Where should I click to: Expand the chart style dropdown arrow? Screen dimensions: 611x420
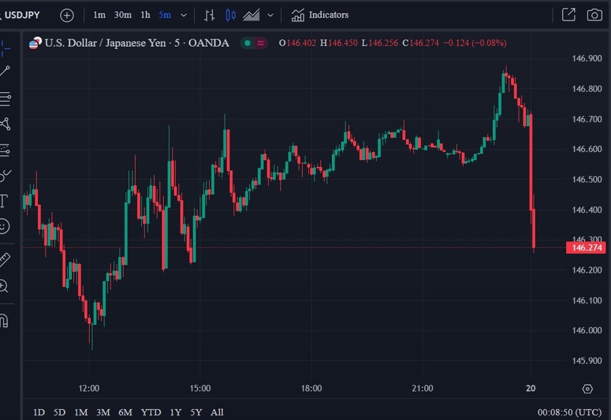(x=271, y=15)
